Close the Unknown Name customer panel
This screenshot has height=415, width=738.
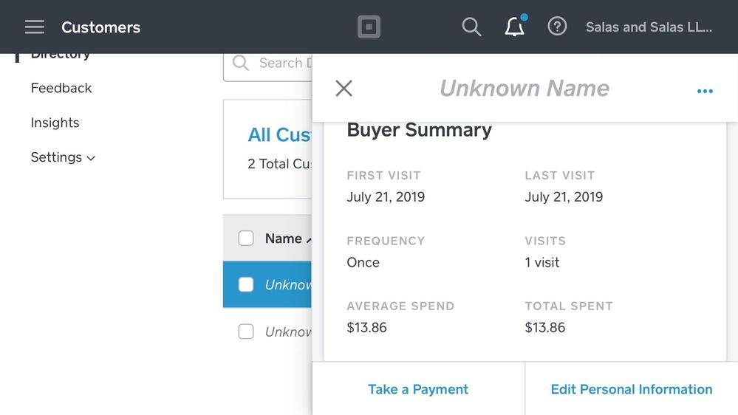[x=344, y=89]
